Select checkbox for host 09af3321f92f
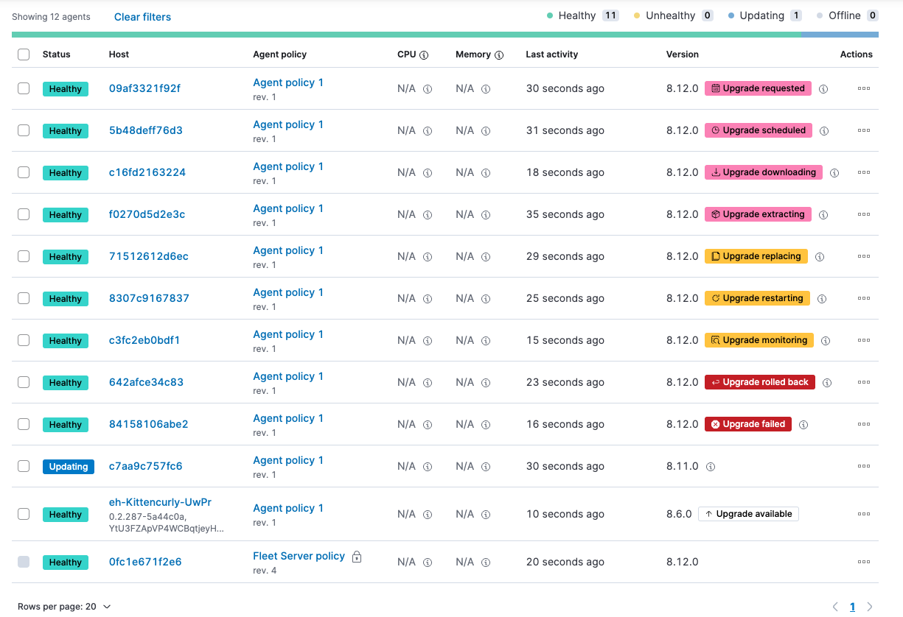 pos(24,88)
